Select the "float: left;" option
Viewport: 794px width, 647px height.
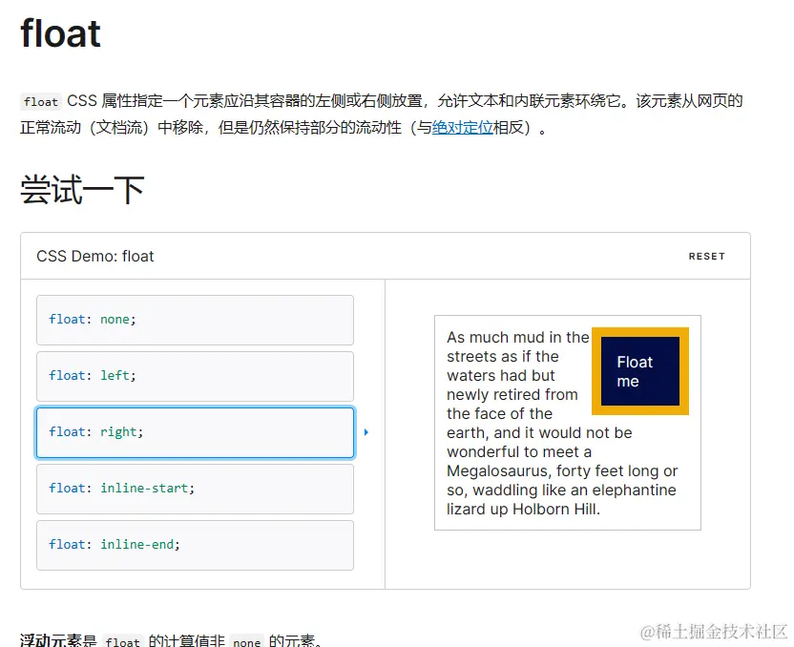(x=195, y=376)
